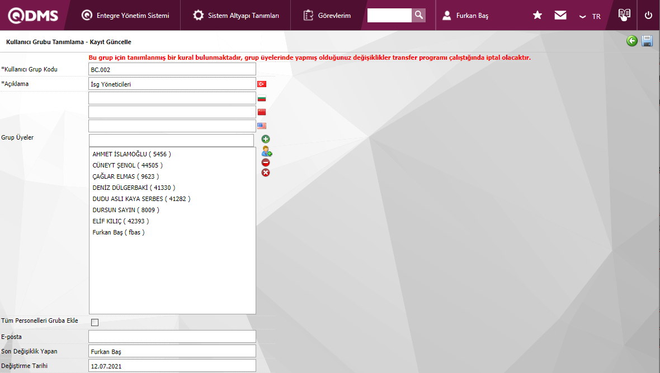
Task: Open Görevlerim menu
Action: tap(327, 16)
